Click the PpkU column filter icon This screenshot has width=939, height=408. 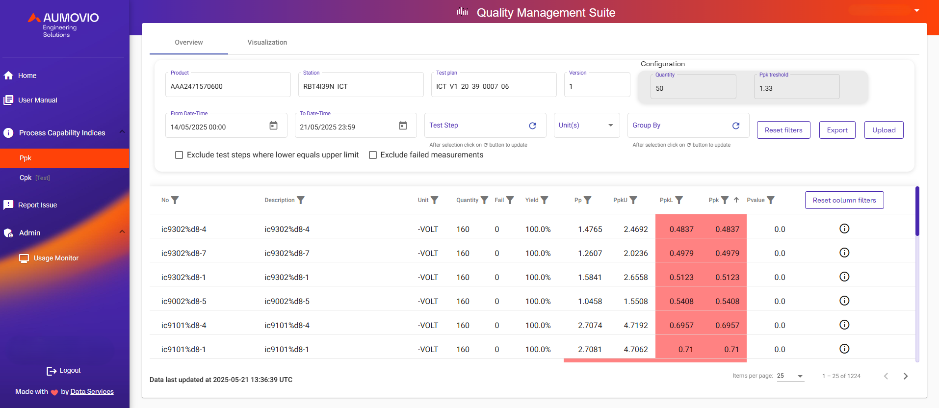pos(633,200)
